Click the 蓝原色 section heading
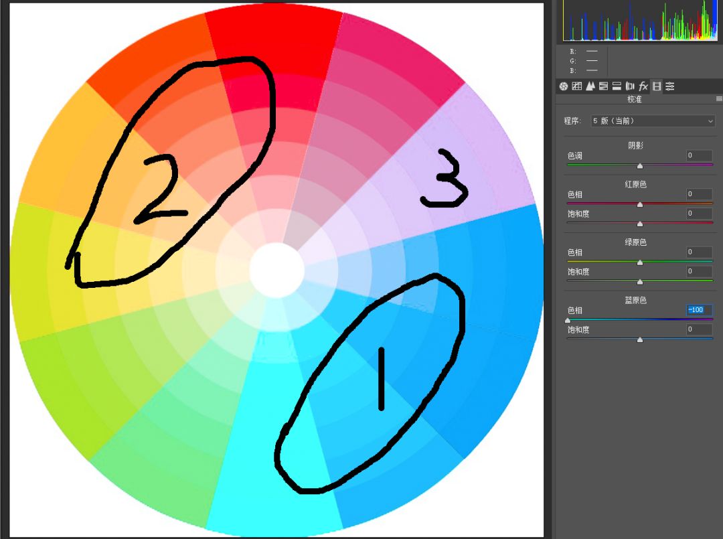The image size is (723, 539). (x=635, y=301)
